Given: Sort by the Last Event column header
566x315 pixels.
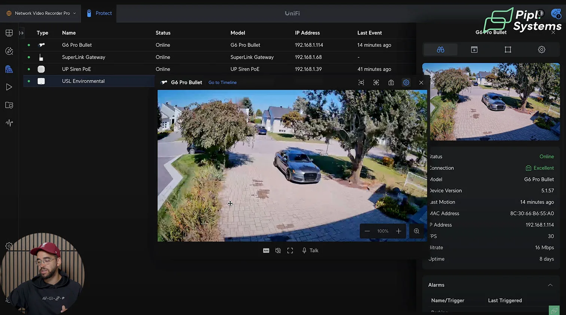Looking at the screenshot, I should (x=369, y=33).
